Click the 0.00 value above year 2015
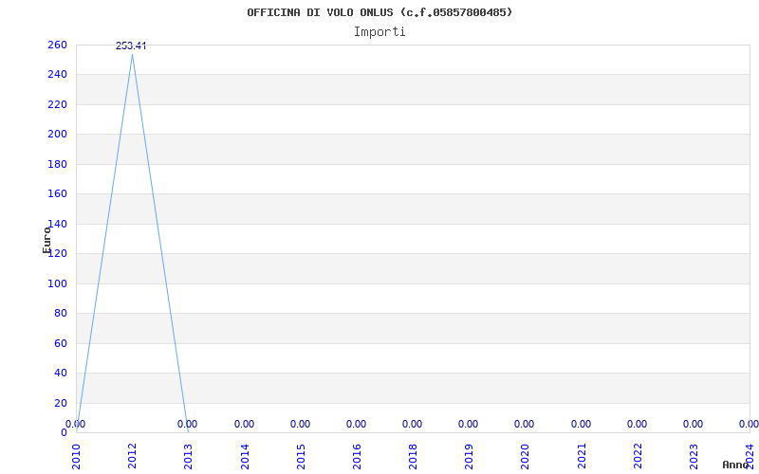 coord(300,424)
